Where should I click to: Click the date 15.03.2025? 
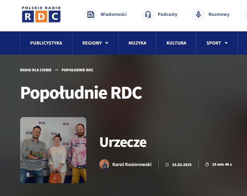click(182, 165)
